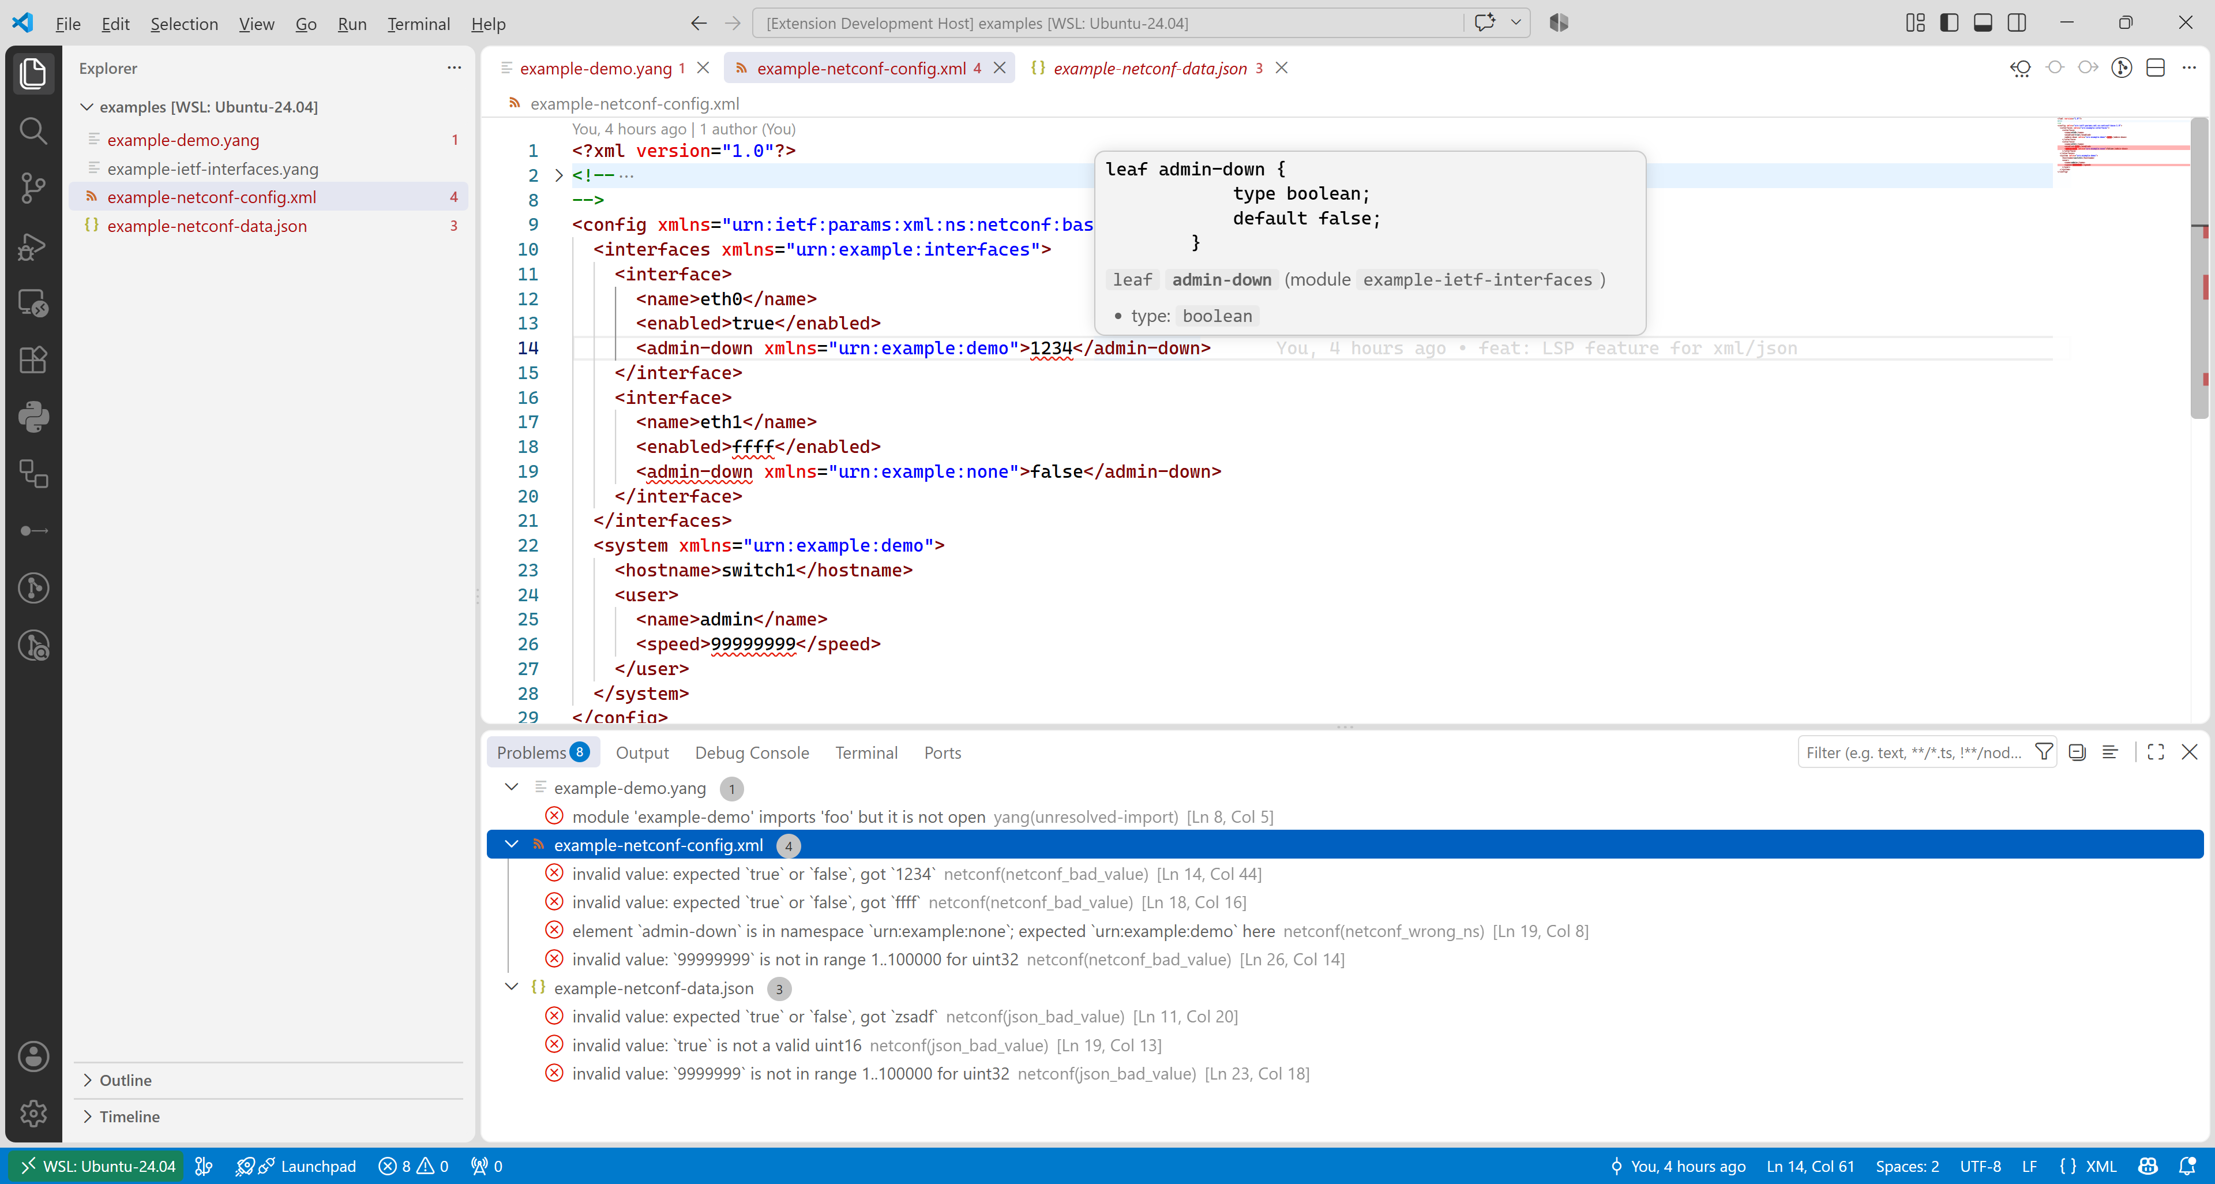Screen dimensions: 2215x1184
Task: Toggle the bottom Panel visibility
Action: [1983, 23]
